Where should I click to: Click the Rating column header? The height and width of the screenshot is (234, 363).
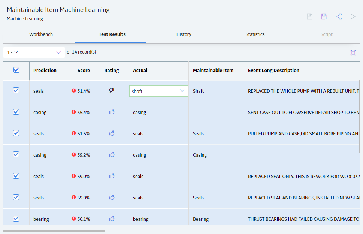click(112, 70)
